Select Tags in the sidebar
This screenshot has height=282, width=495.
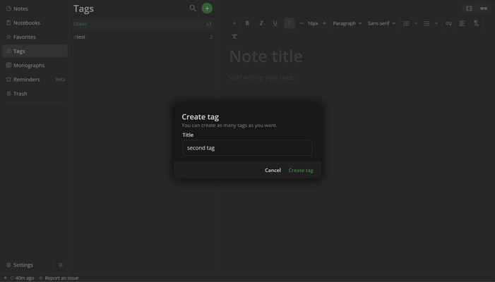(x=35, y=51)
